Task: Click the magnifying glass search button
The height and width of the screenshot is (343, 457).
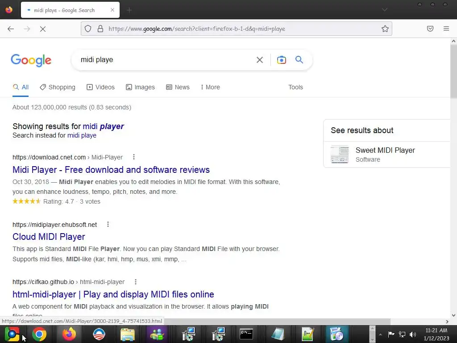Action: (x=299, y=60)
